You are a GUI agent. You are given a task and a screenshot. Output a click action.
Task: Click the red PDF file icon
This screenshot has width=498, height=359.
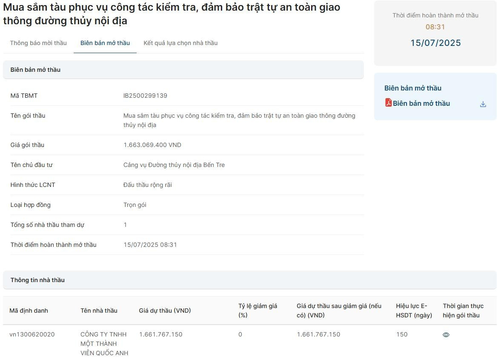click(388, 103)
